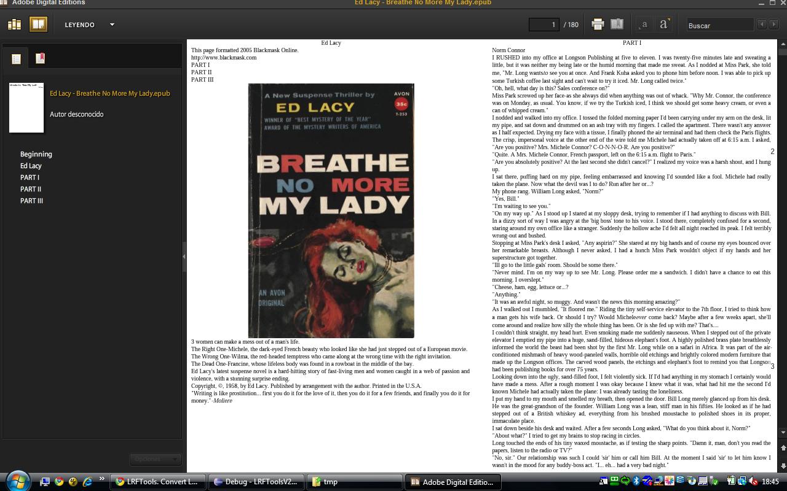Click the Breathe No More My Lady cover image

click(x=331, y=211)
